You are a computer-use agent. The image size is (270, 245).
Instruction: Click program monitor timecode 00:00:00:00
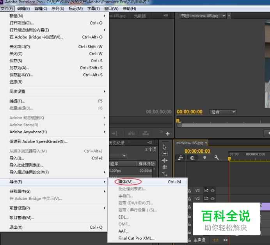point(190,112)
